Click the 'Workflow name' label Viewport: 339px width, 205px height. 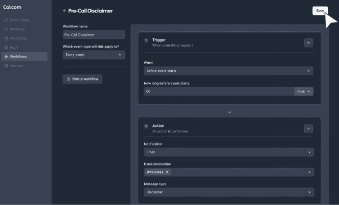click(75, 27)
